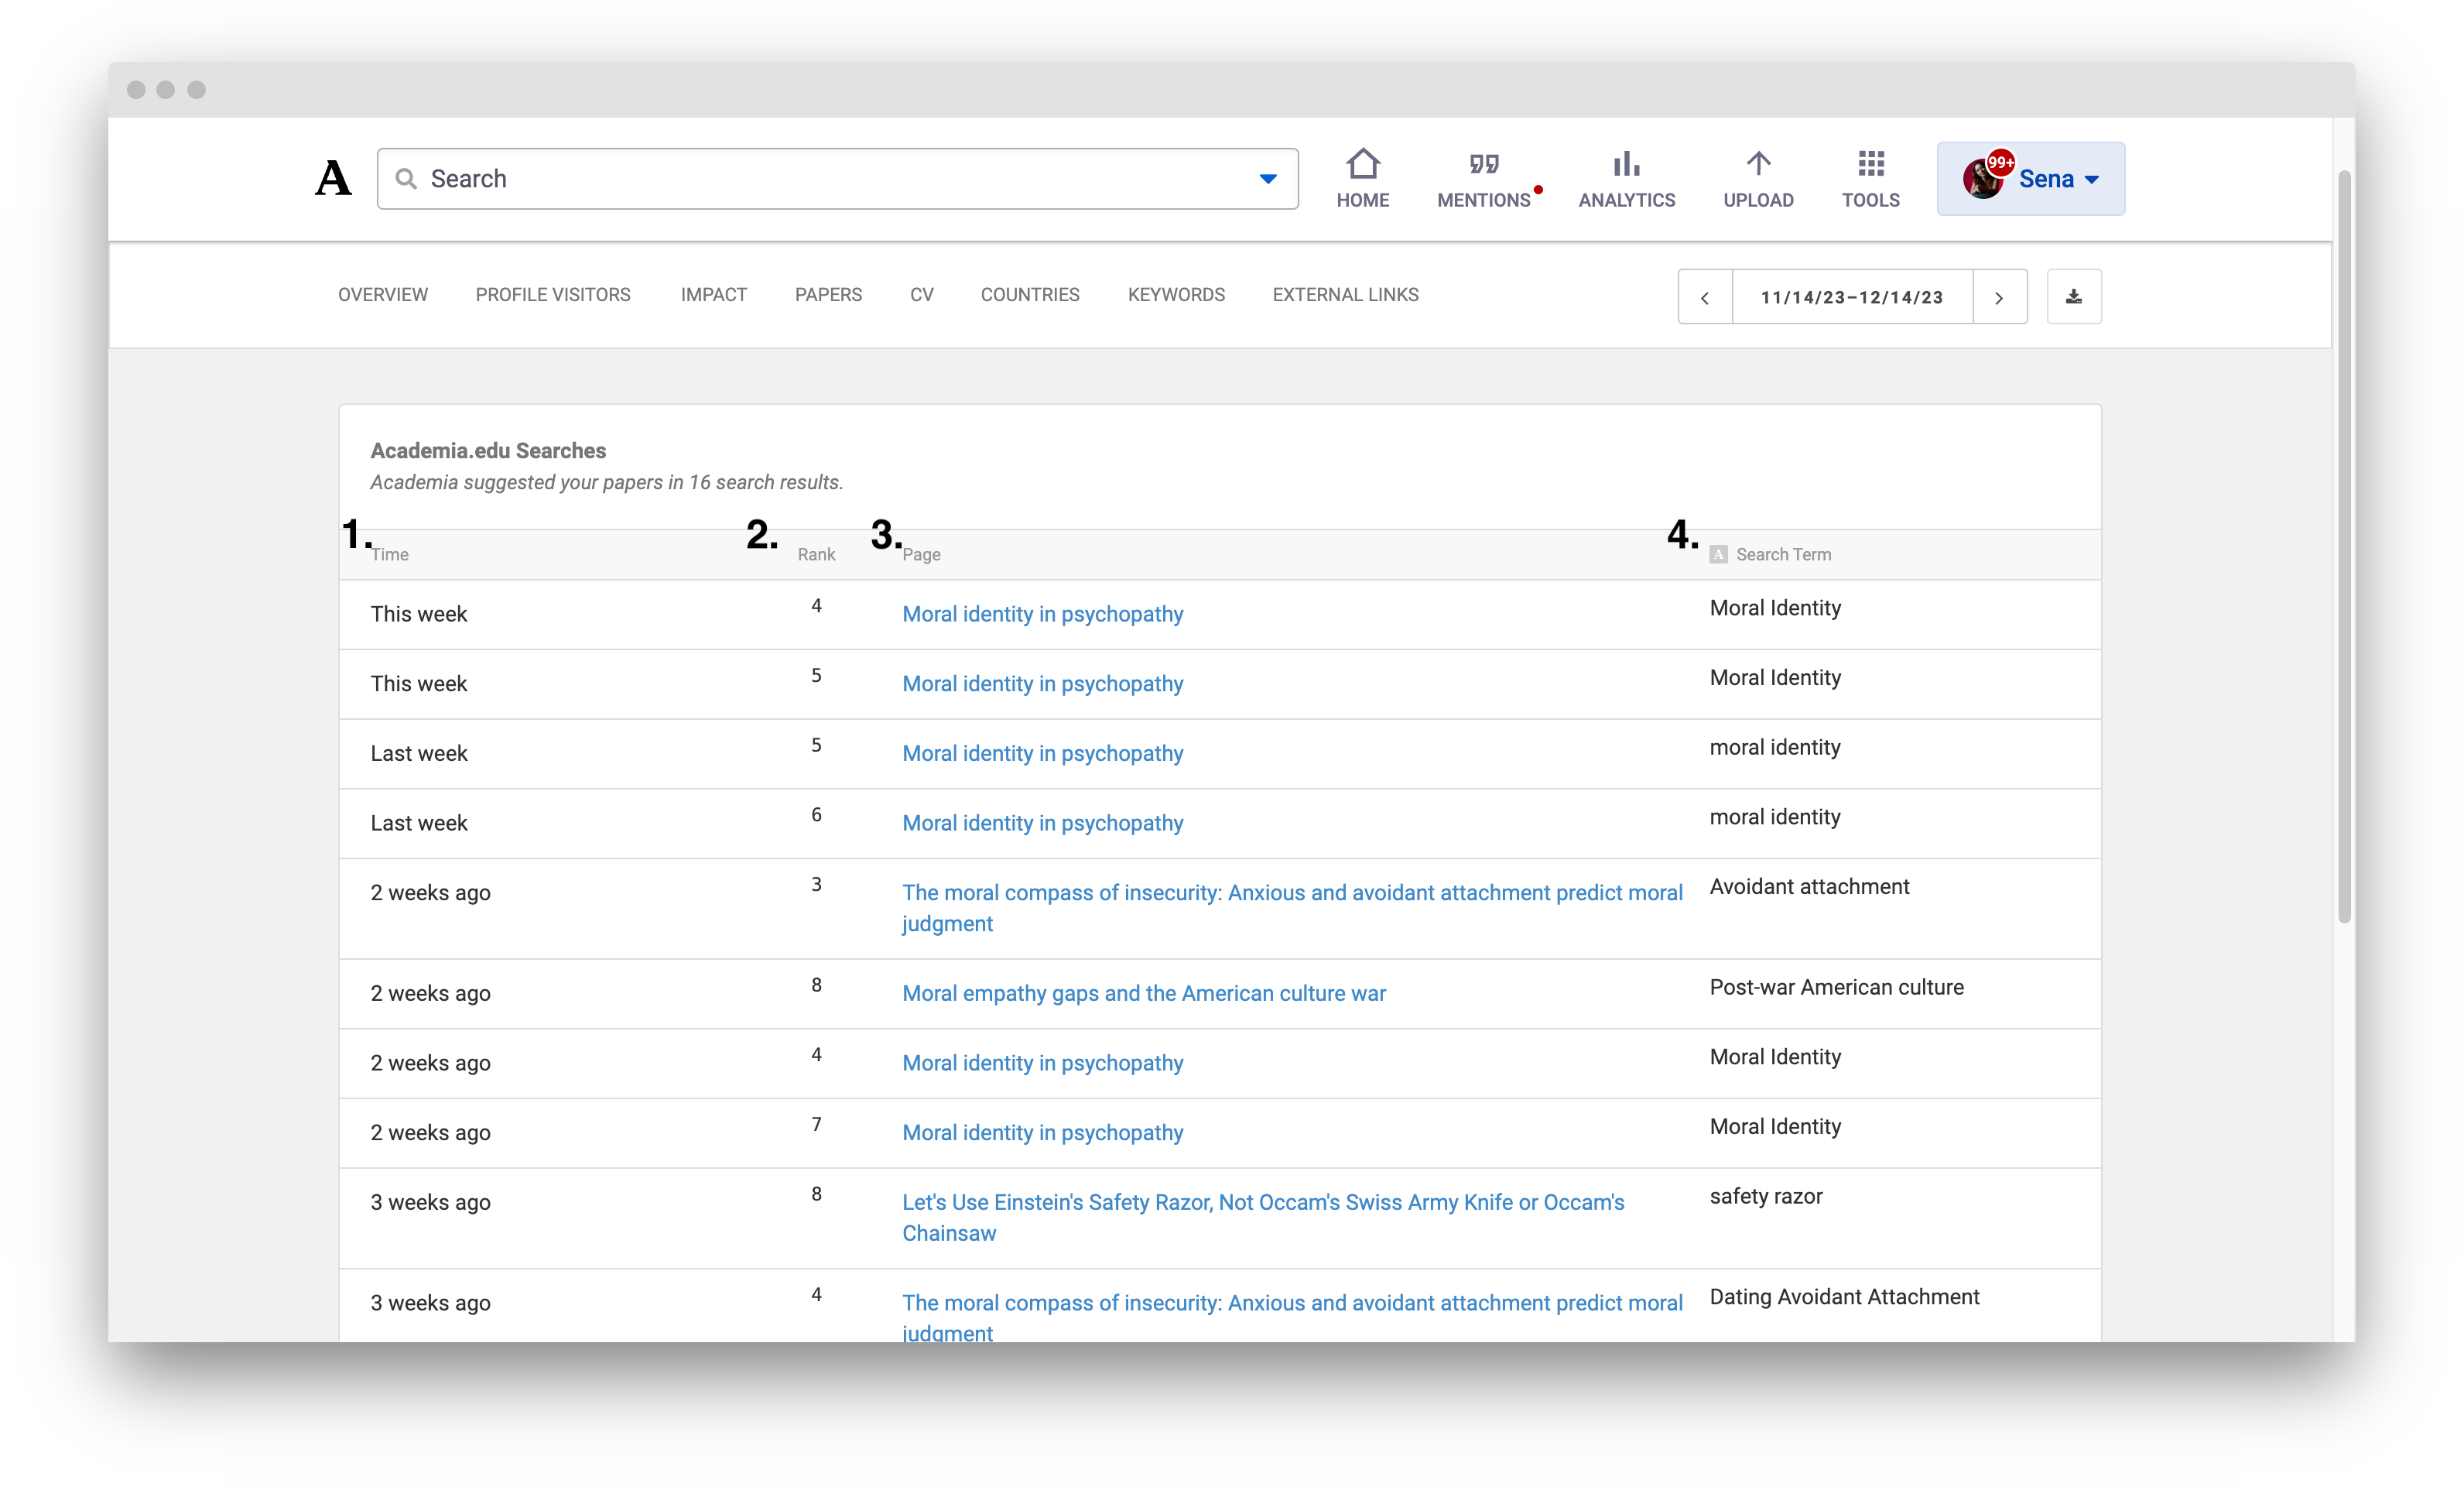Select the Impact tab
The height and width of the screenshot is (1497, 2464).
(714, 295)
